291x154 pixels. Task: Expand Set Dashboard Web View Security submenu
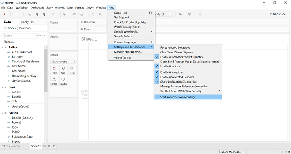point(188,91)
